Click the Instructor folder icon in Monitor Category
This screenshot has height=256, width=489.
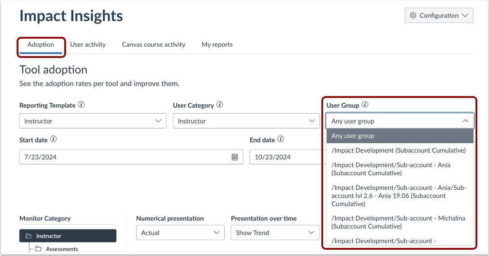pyautogui.click(x=29, y=236)
